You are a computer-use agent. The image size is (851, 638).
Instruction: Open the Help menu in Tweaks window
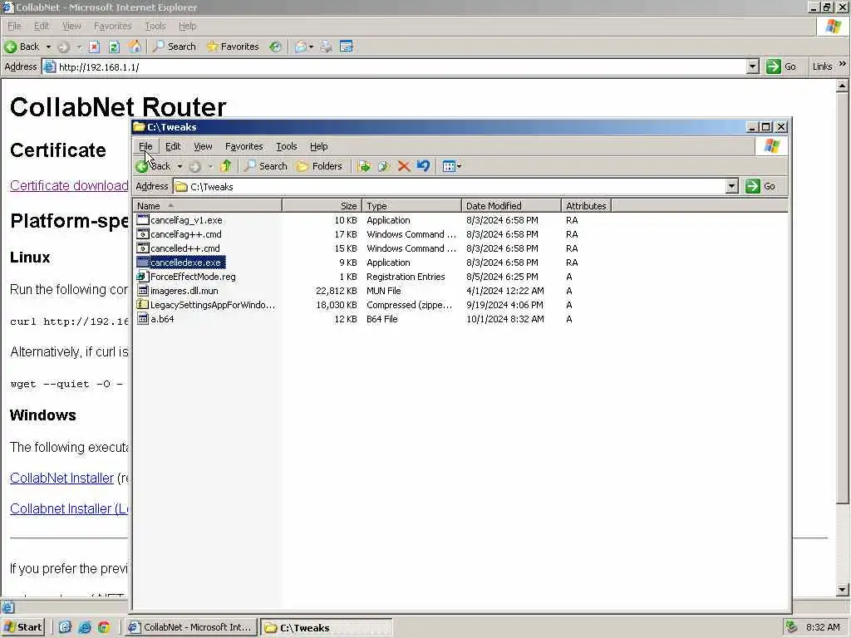(x=318, y=146)
